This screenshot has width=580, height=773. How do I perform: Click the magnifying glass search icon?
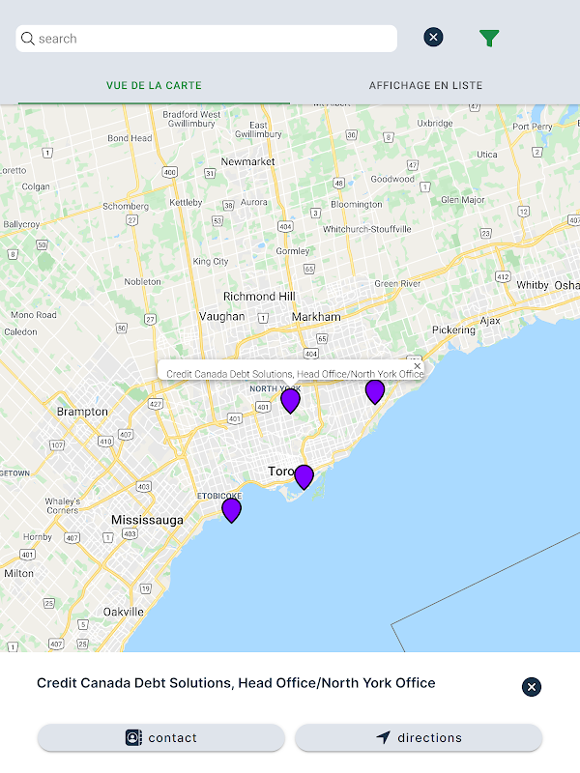28,39
